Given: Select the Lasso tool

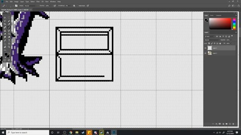Looking at the screenshot, I should [5, 21].
